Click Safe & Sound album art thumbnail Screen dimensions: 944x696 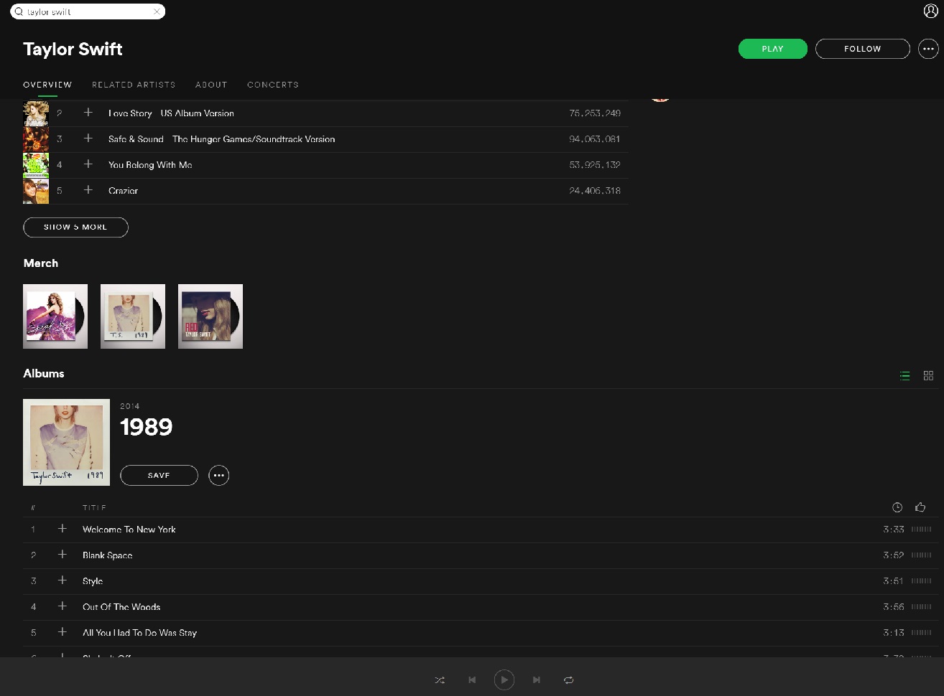[36, 139]
